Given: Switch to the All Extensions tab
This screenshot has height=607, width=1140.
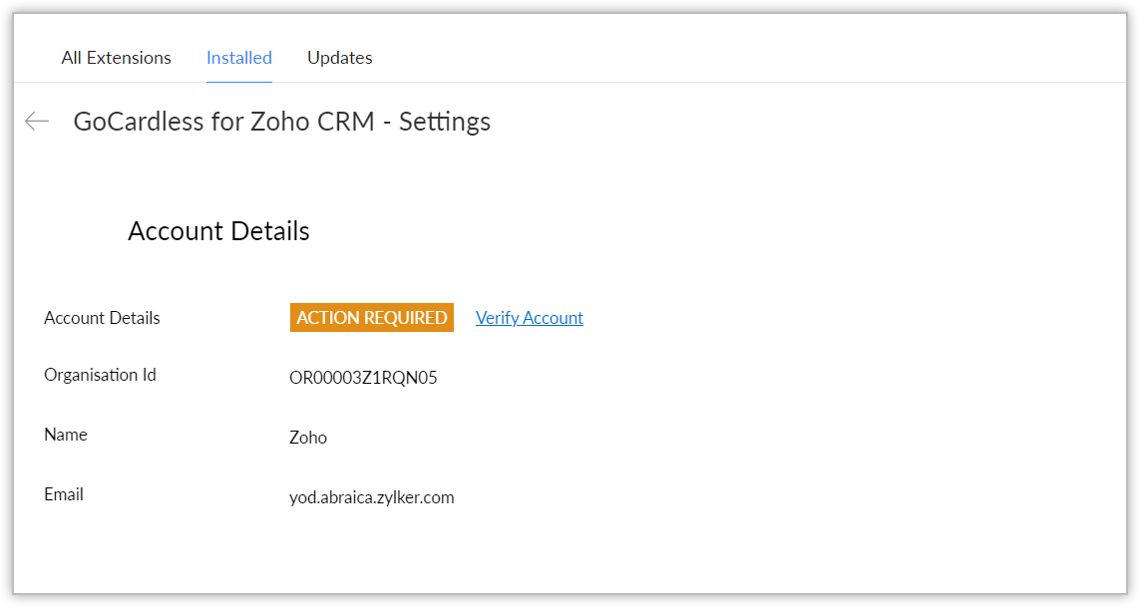Looking at the screenshot, I should pos(116,58).
